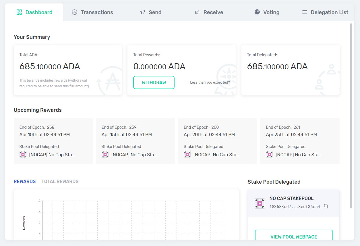Click the pool name in Epoch 260 card

(x=216, y=155)
